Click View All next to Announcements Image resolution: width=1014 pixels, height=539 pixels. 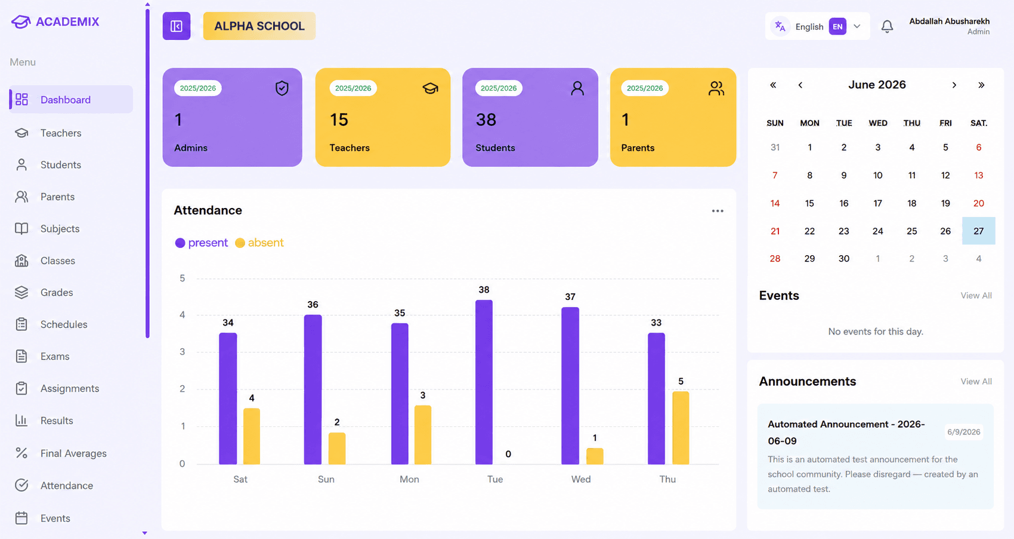coord(976,382)
